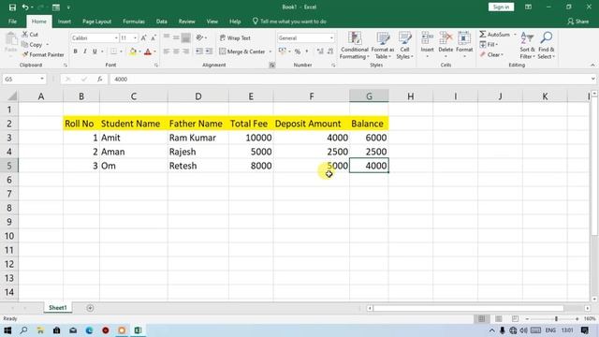Open the Excel icon in the taskbar
The image size is (599, 337).
138,330
